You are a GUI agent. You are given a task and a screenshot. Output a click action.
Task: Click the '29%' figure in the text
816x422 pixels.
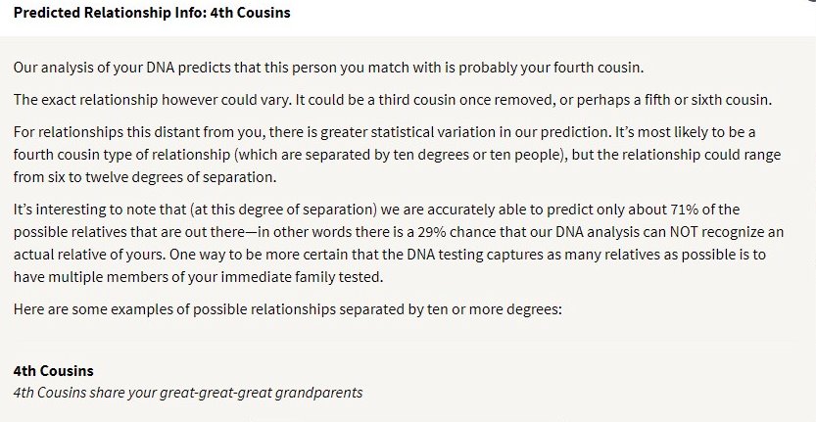431,232
